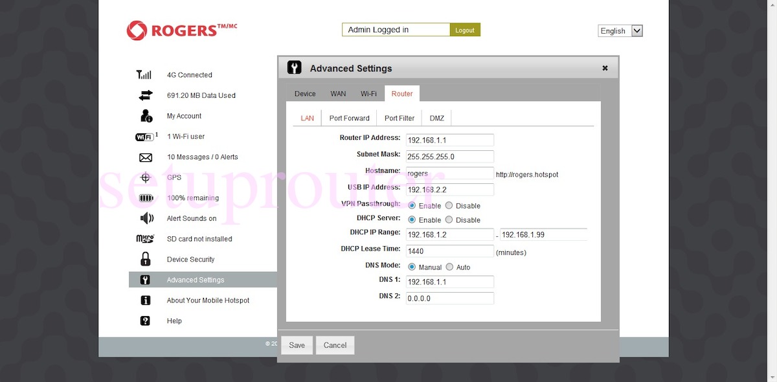Viewport: 777px width, 382px height.
Task: Click the messages envelope icon
Action: [x=145, y=157]
